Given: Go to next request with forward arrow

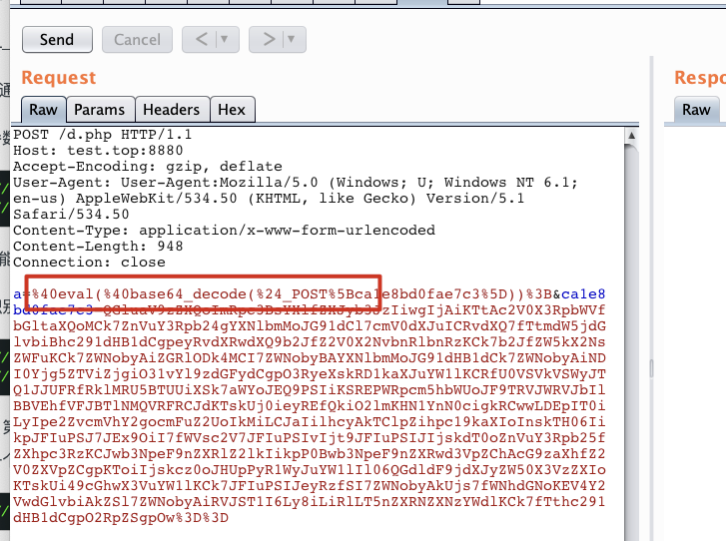Looking at the screenshot, I should (x=268, y=39).
